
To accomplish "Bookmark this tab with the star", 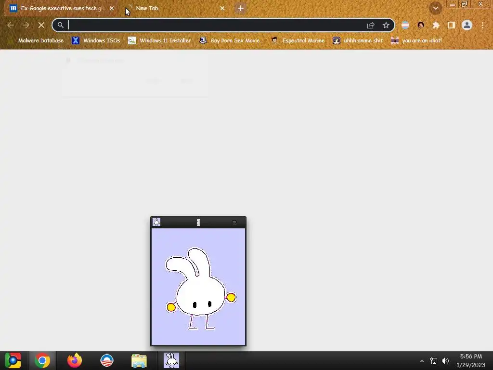I will [386, 25].
